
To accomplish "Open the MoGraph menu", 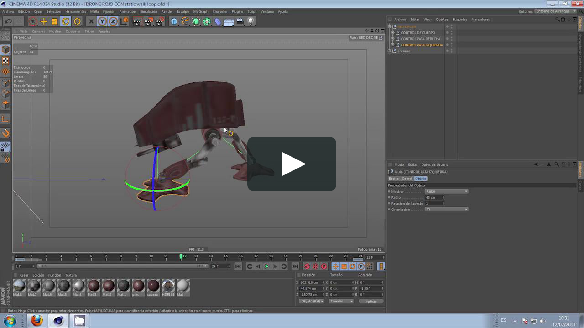I will [200, 11].
